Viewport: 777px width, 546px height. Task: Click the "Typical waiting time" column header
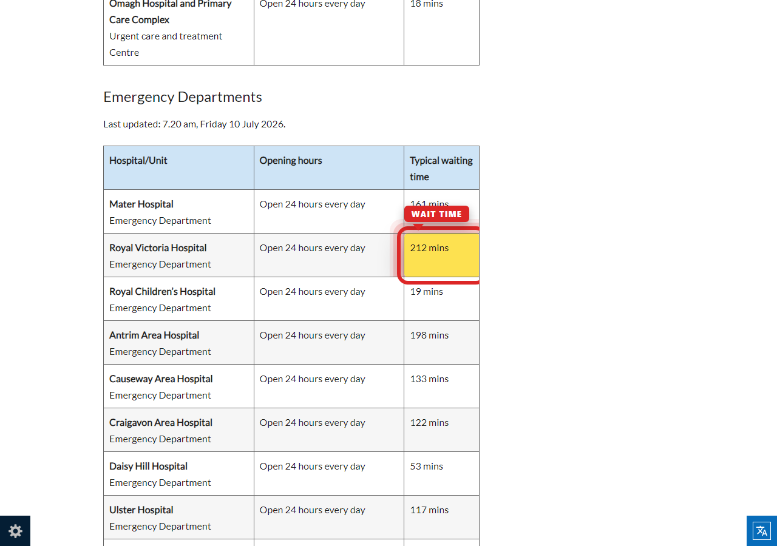point(441,168)
